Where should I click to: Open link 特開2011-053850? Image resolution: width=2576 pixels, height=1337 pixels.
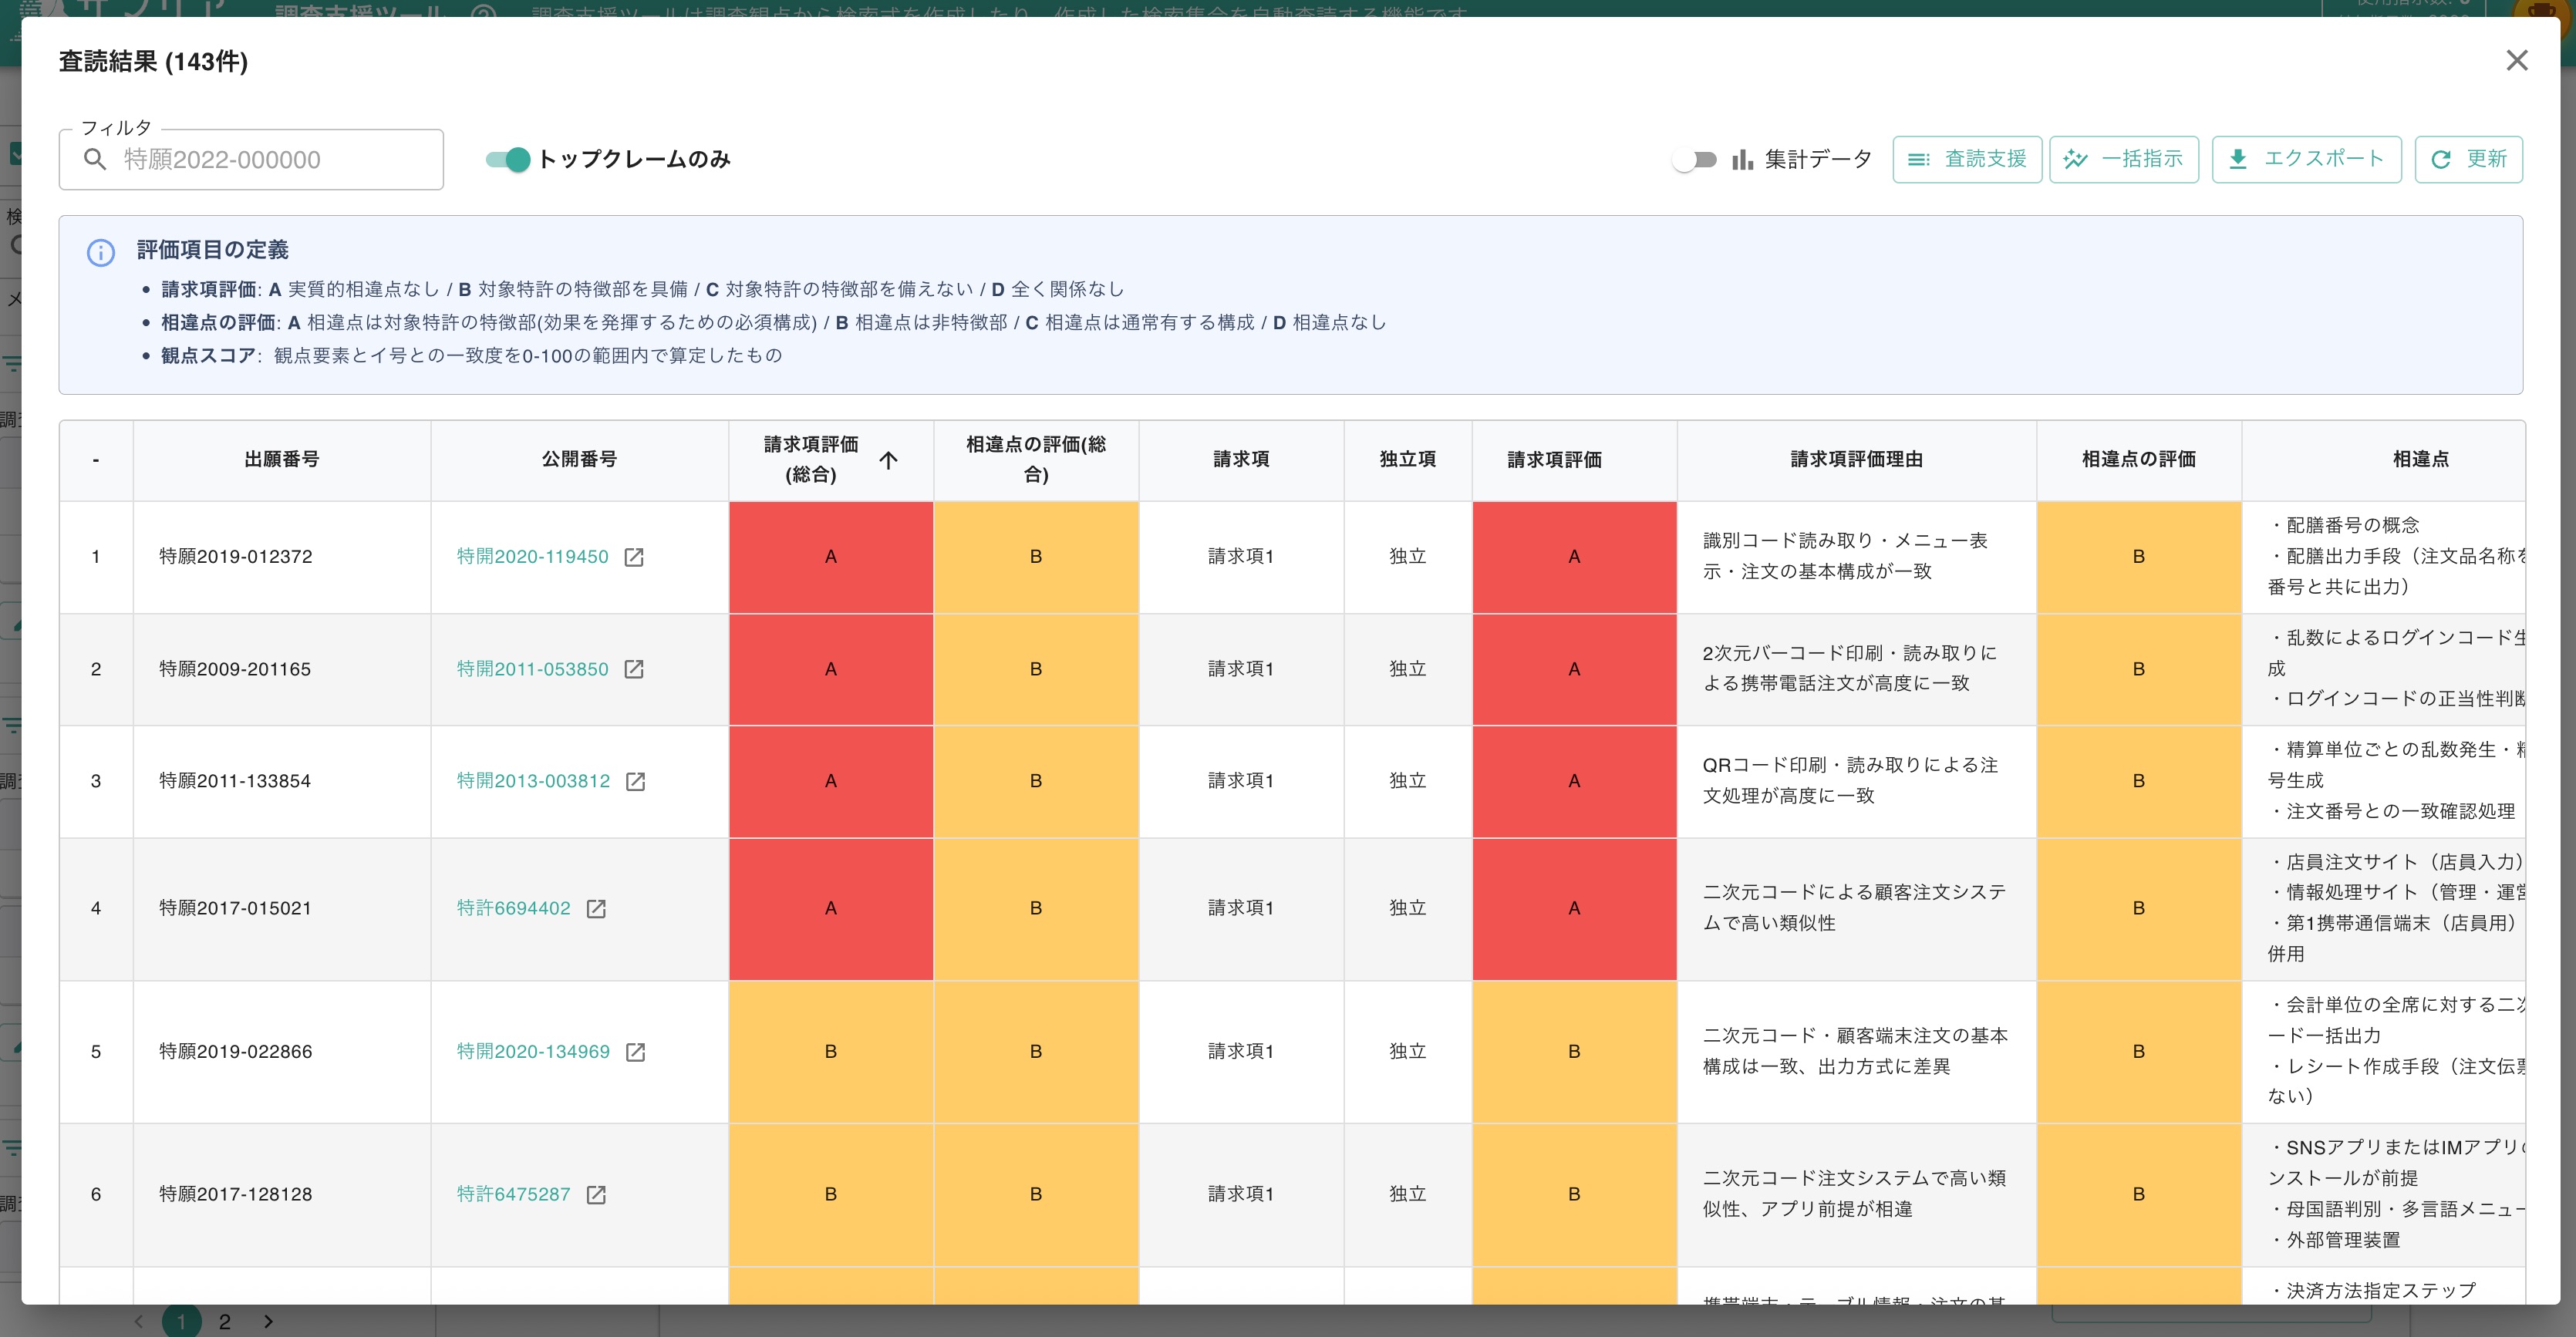click(x=532, y=669)
